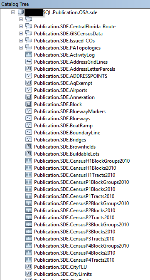Select Publication.SDE.Brownfields
Viewport: 150px width, 280px height.
65,147
